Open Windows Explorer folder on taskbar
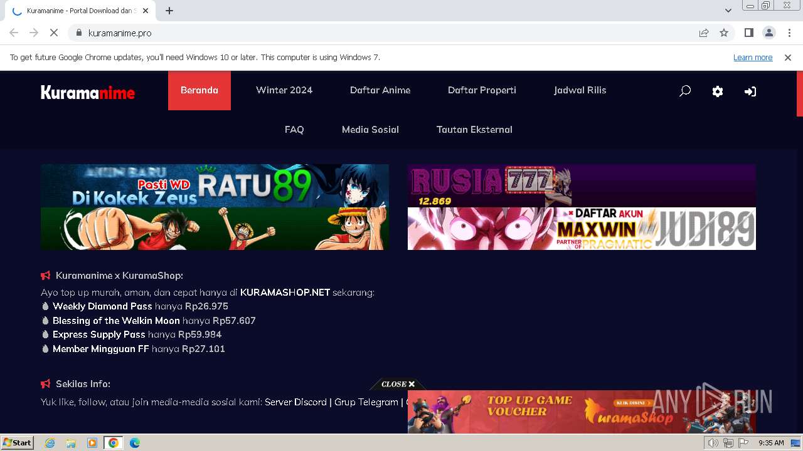Screen dimensions: 803x451 point(71,443)
